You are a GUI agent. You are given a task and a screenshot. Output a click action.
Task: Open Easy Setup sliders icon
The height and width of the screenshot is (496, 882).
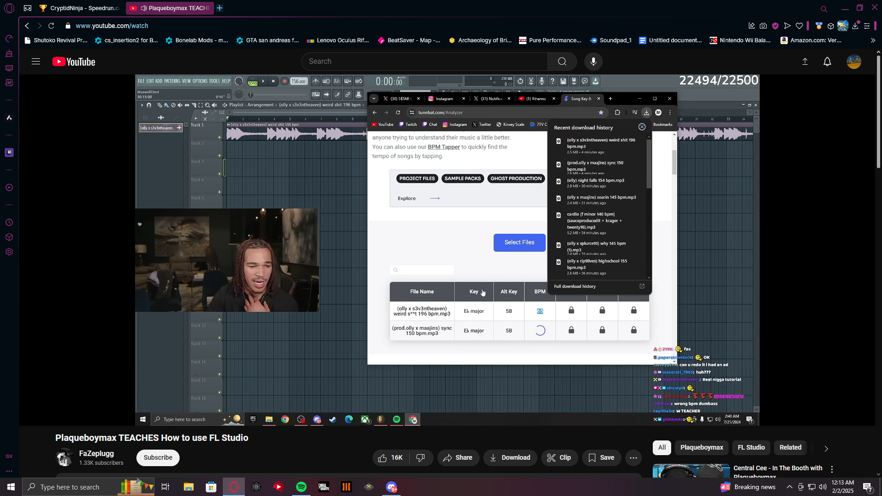tap(867, 26)
